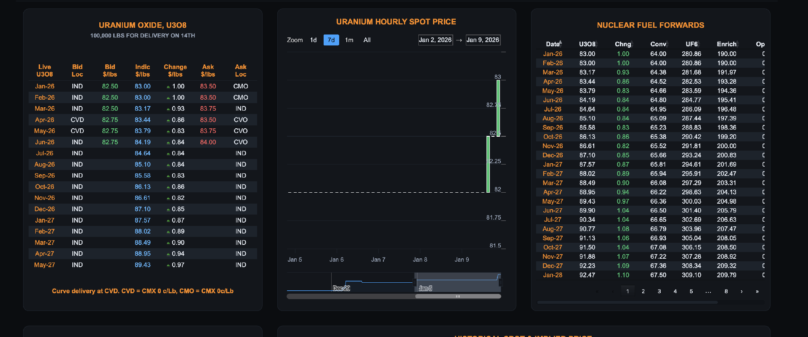The height and width of the screenshot is (337, 808).
Task: Sort forwards table by Date column arrow
Action: [561, 43]
